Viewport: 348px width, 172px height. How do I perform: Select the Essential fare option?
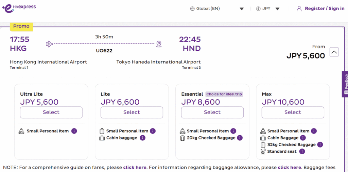click(x=212, y=112)
